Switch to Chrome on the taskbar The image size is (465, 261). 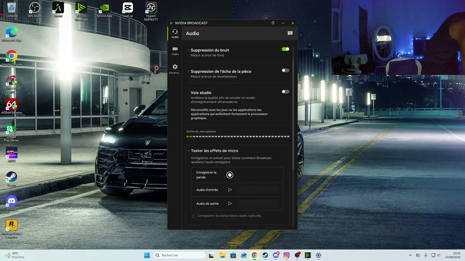(254, 255)
